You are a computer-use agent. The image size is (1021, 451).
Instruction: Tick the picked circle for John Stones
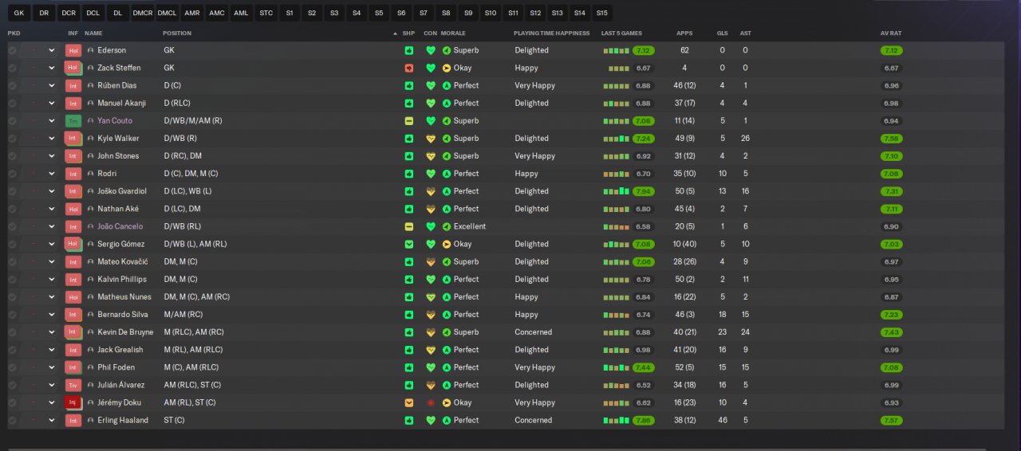point(12,156)
